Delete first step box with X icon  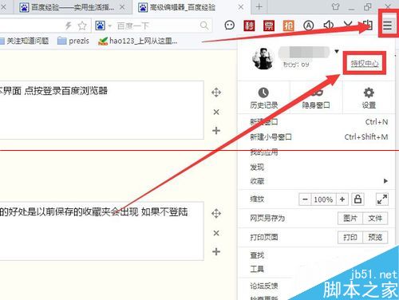pyautogui.click(x=216, y=112)
